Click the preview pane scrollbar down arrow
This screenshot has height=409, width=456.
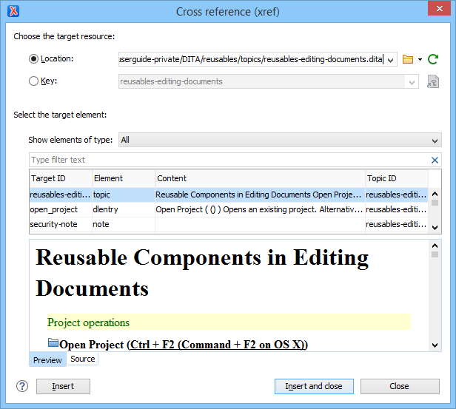(435, 345)
